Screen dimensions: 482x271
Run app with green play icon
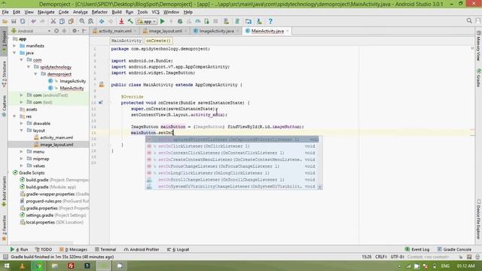(163, 22)
